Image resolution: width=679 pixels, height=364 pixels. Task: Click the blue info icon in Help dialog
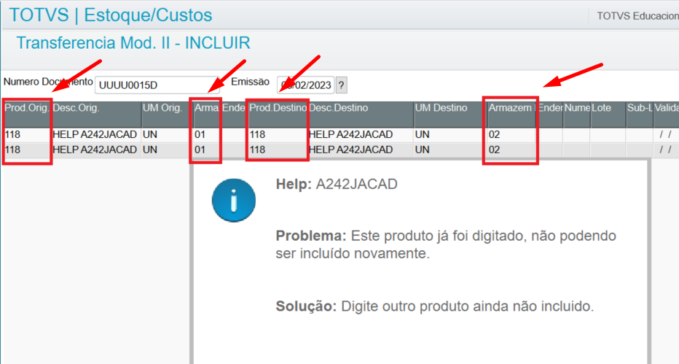(x=234, y=200)
